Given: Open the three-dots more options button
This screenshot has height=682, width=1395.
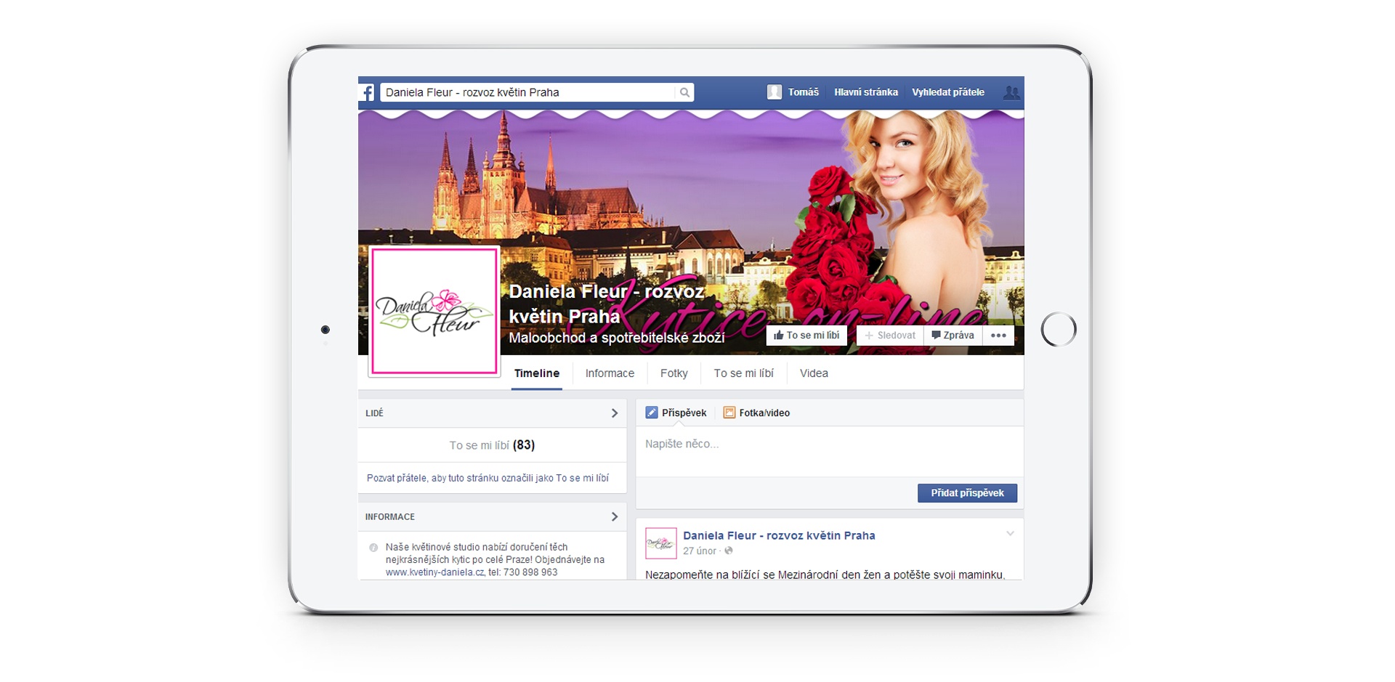Looking at the screenshot, I should coord(998,336).
